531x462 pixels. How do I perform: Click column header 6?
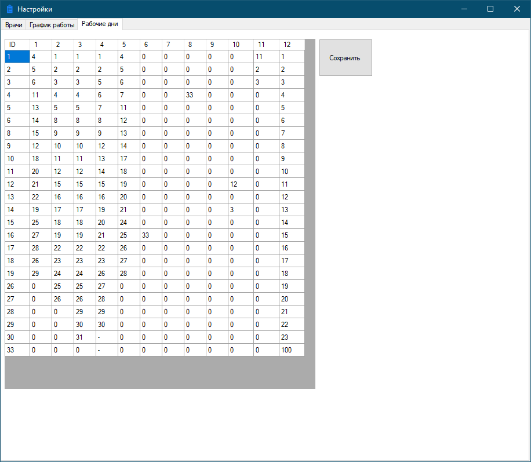tap(151, 45)
